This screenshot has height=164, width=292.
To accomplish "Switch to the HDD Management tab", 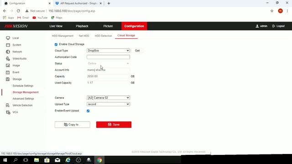I will 63,36.
